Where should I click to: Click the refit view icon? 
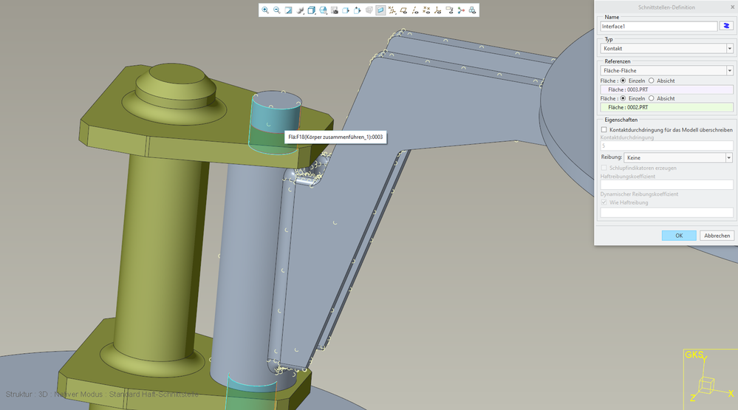coord(289,10)
